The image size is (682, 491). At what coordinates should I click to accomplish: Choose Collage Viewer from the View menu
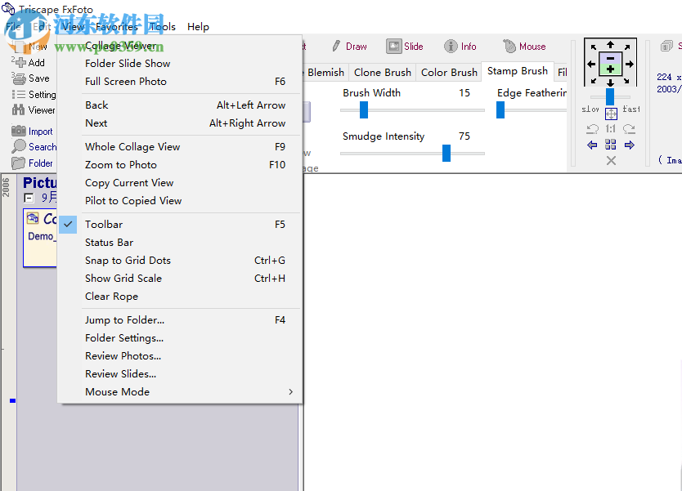point(180,46)
